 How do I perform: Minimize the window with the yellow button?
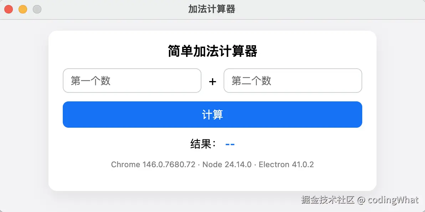(x=23, y=9)
